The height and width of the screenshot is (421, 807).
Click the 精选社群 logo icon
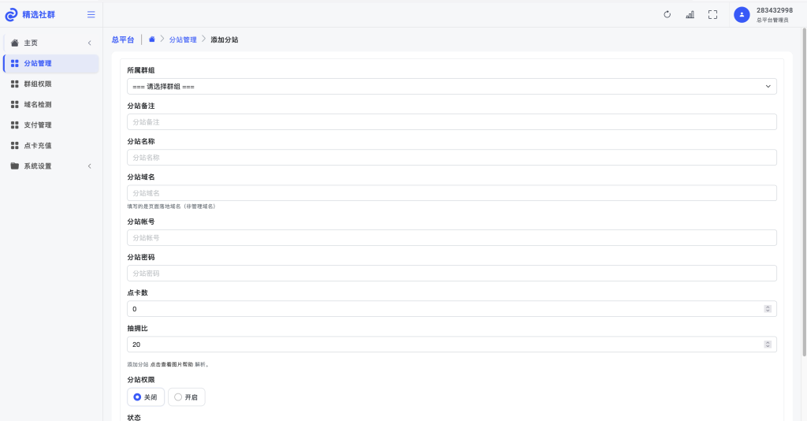click(11, 15)
